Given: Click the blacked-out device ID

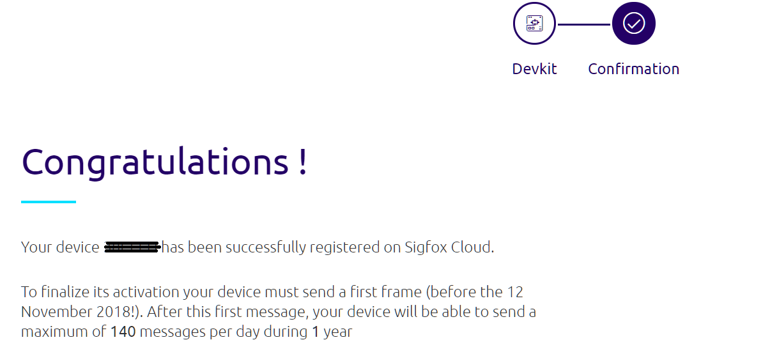Looking at the screenshot, I should click(132, 247).
